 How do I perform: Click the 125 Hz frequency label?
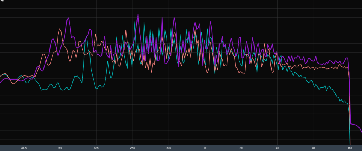point(96,147)
